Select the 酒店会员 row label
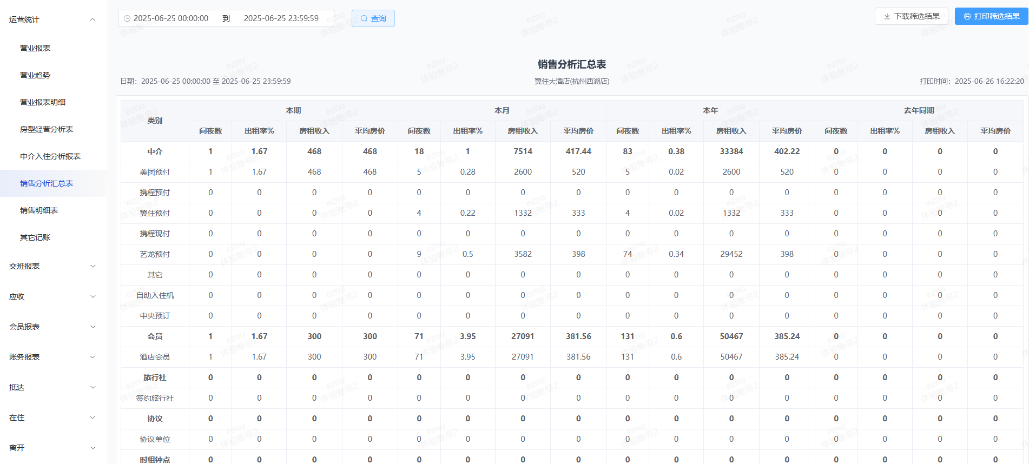The image size is (1029, 464). (155, 357)
